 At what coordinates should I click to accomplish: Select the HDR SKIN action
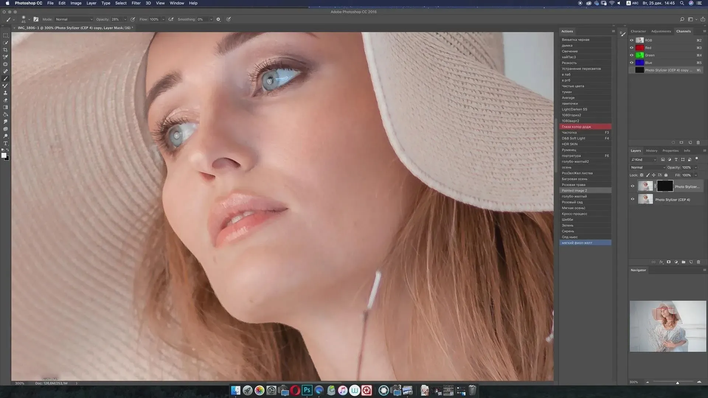(570, 144)
